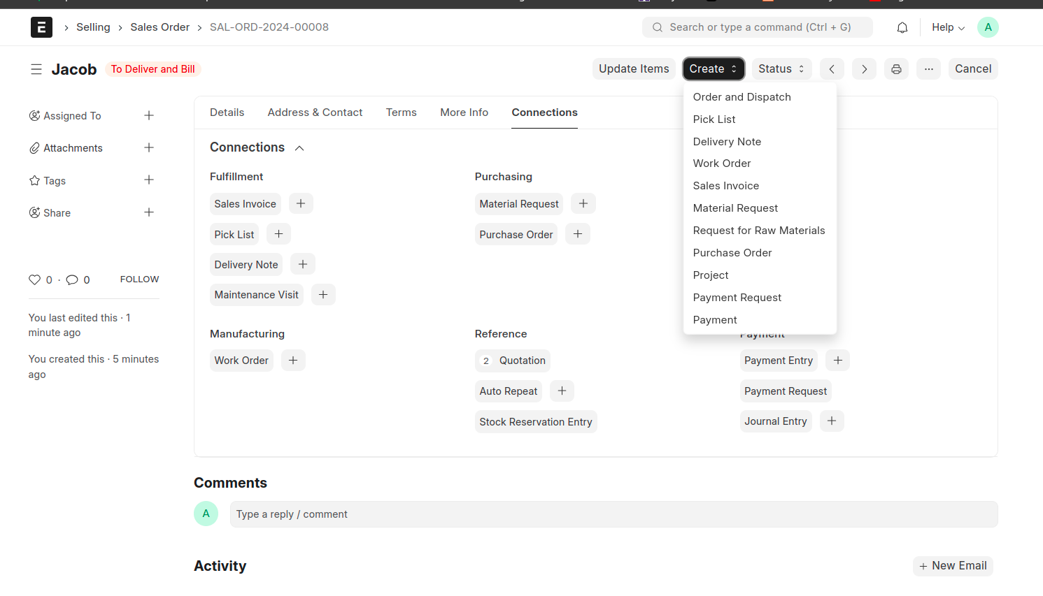
Task: Open the Quotation connection link
Action: point(521,361)
